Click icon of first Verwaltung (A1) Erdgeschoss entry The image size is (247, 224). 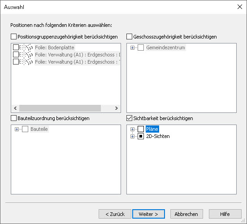point(26,55)
